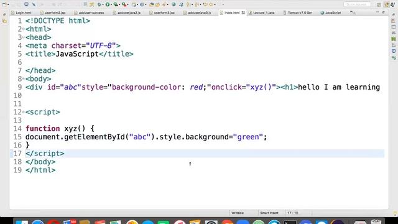Click the bottom-right status bar tip icon
This screenshot has height=224, width=398.
pyautogui.click(x=396, y=213)
